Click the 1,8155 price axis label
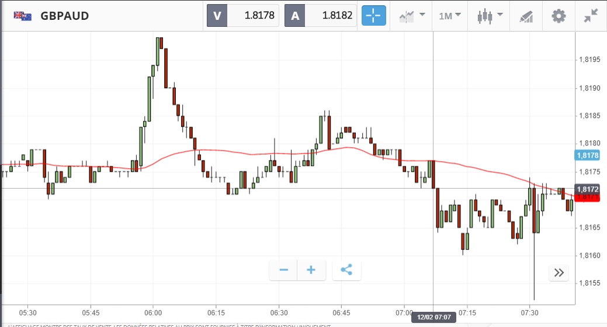 point(589,283)
